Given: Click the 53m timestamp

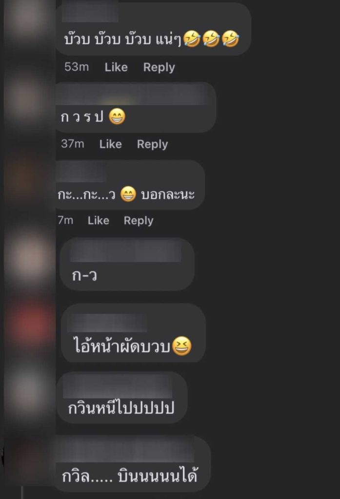Looking at the screenshot, I should point(77,67).
